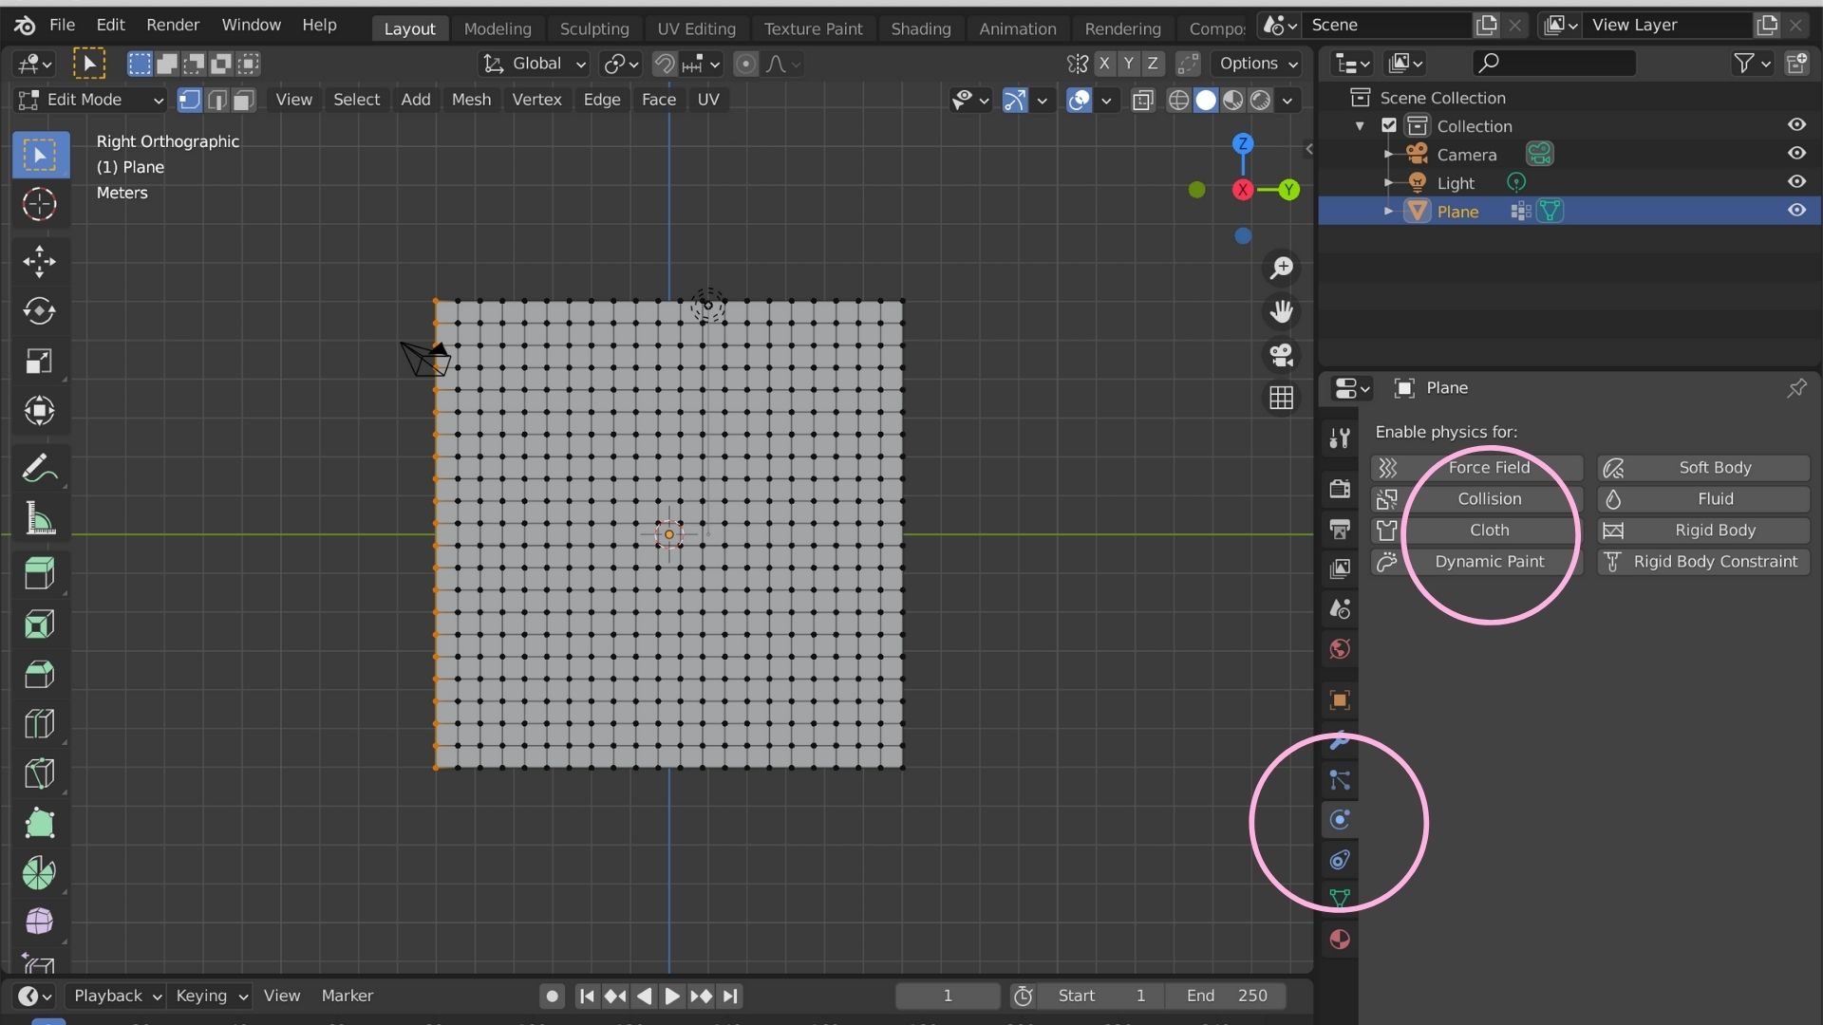This screenshot has height=1025, width=1823.
Task: Open the World properties tab
Action: pos(1339,649)
